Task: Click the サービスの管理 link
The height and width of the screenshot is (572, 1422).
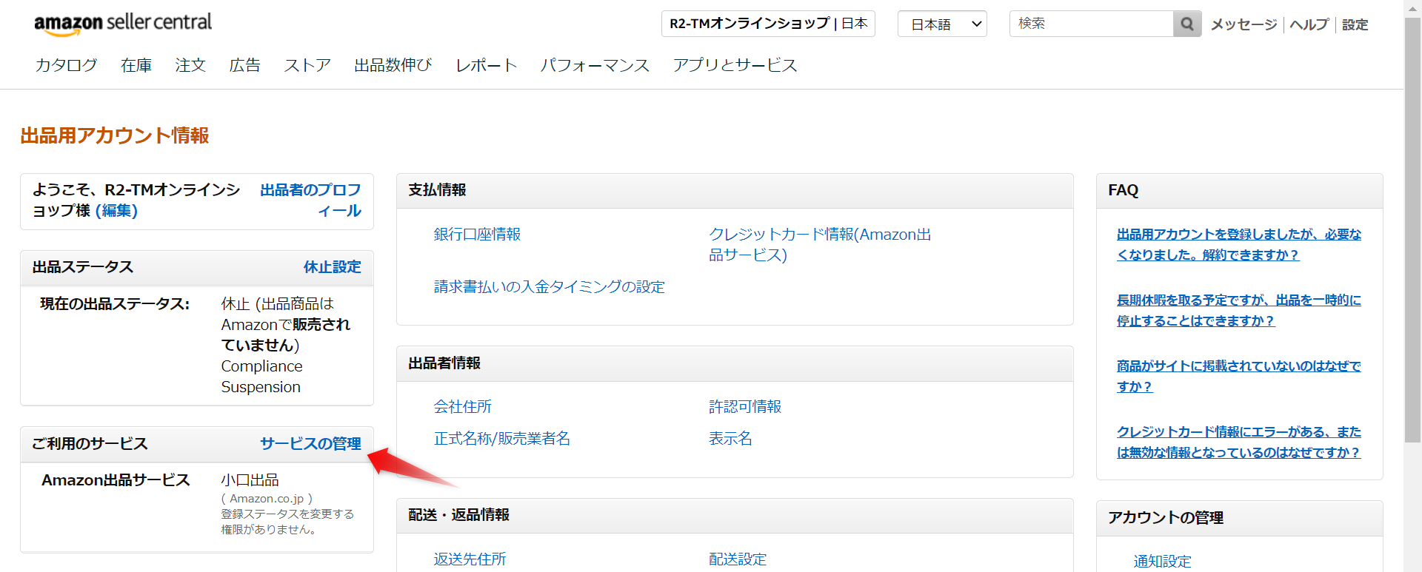Action: (x=310, y=443)
